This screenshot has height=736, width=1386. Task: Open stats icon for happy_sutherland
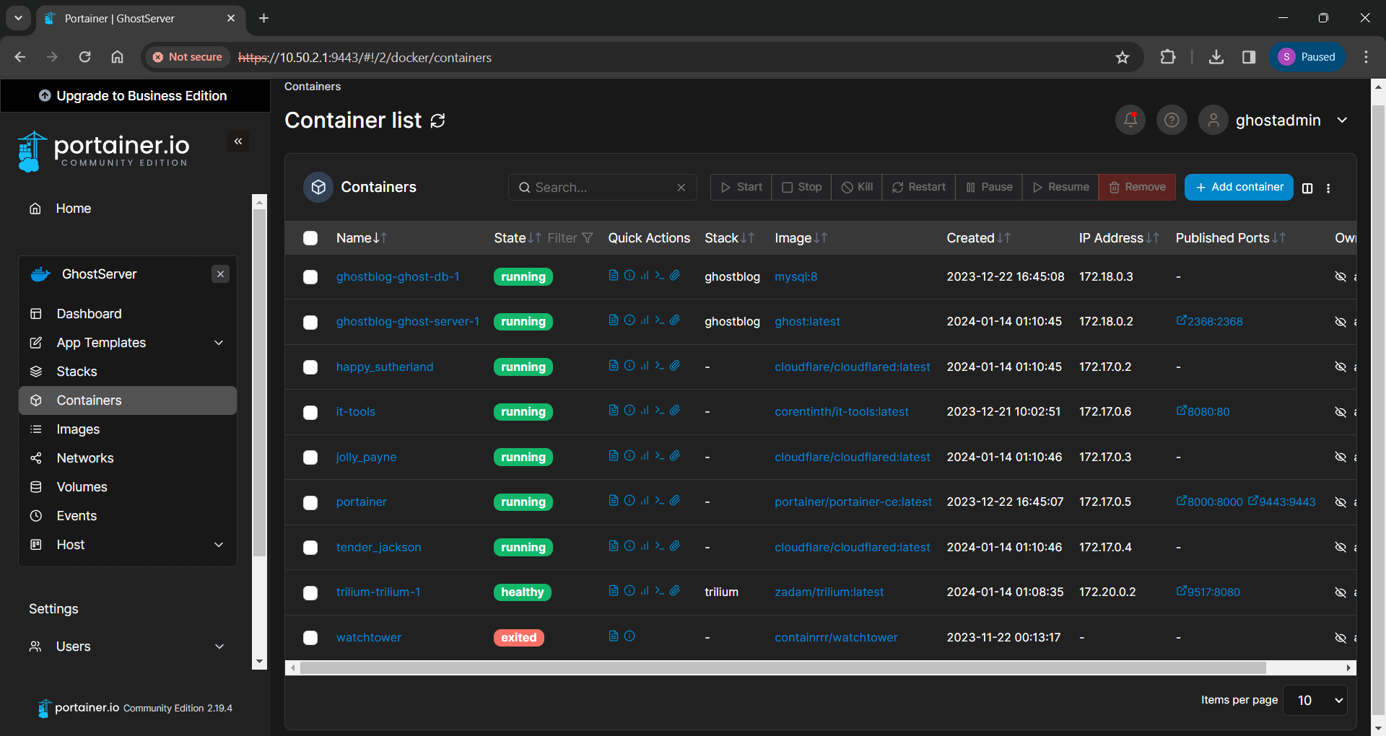pyautogui.click(x=645, y=365)
